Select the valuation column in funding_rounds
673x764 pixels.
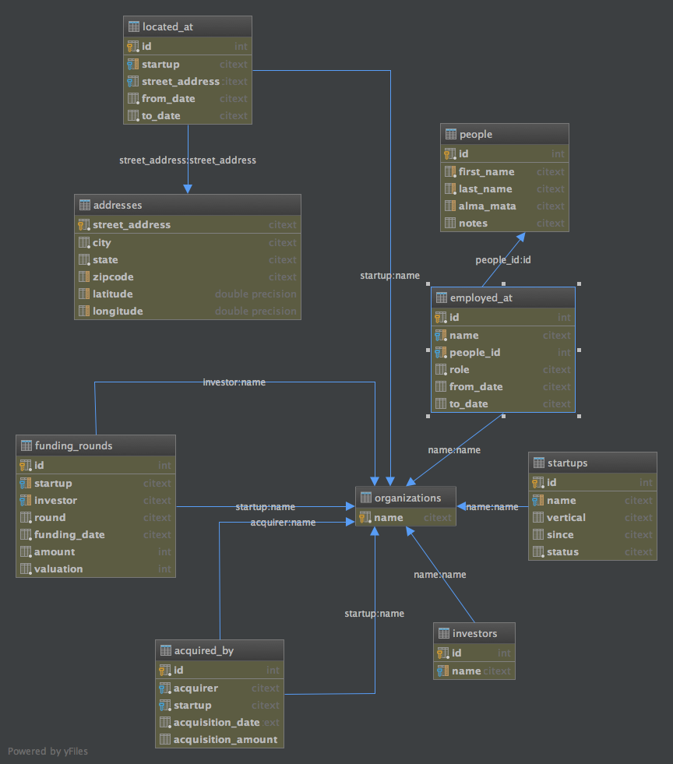click(x=58, y=569)
